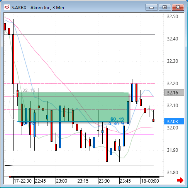Click the 0.40 % measurement percentage text
The height and width of the screenshot is (188, 188).
click(x=117, y=124)
